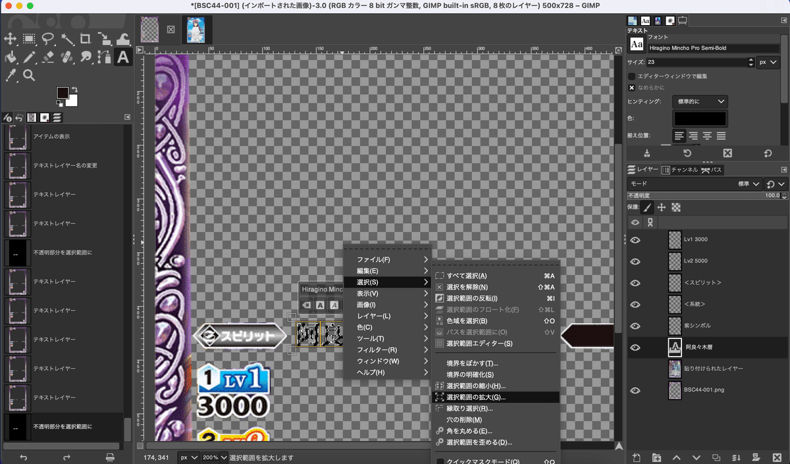Click the text color black swatch
The height and width of the screenshot is (464, 790).
point(700,119)
